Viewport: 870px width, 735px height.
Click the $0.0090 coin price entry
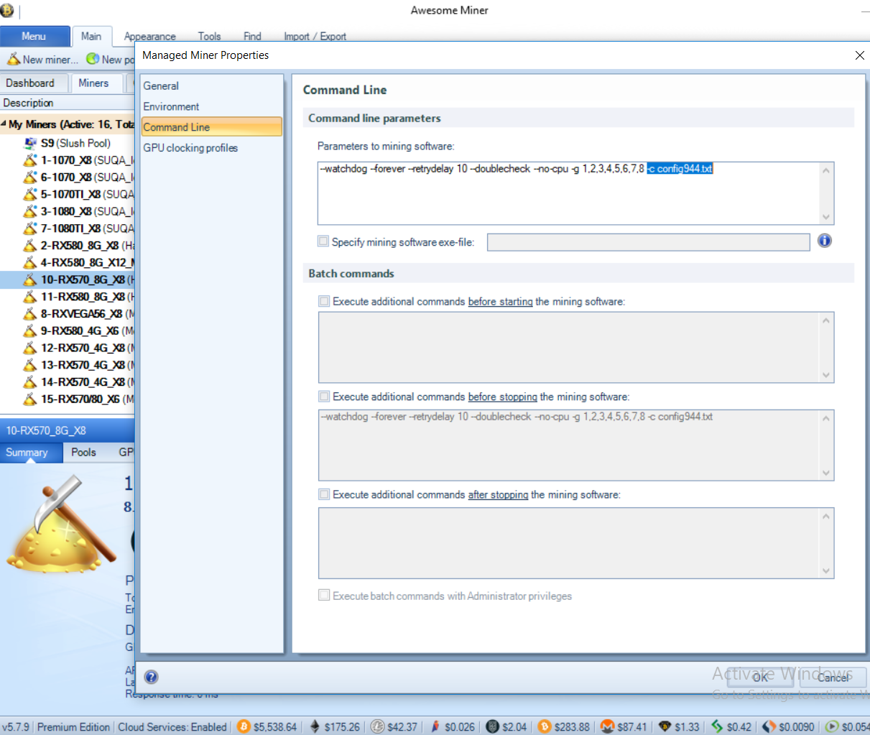tap(789, 726)
